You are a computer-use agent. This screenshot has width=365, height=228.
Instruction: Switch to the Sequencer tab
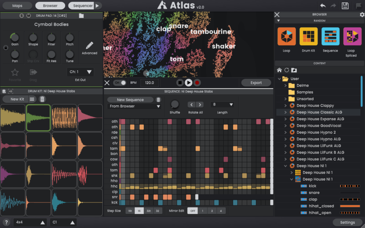[81, 6]
